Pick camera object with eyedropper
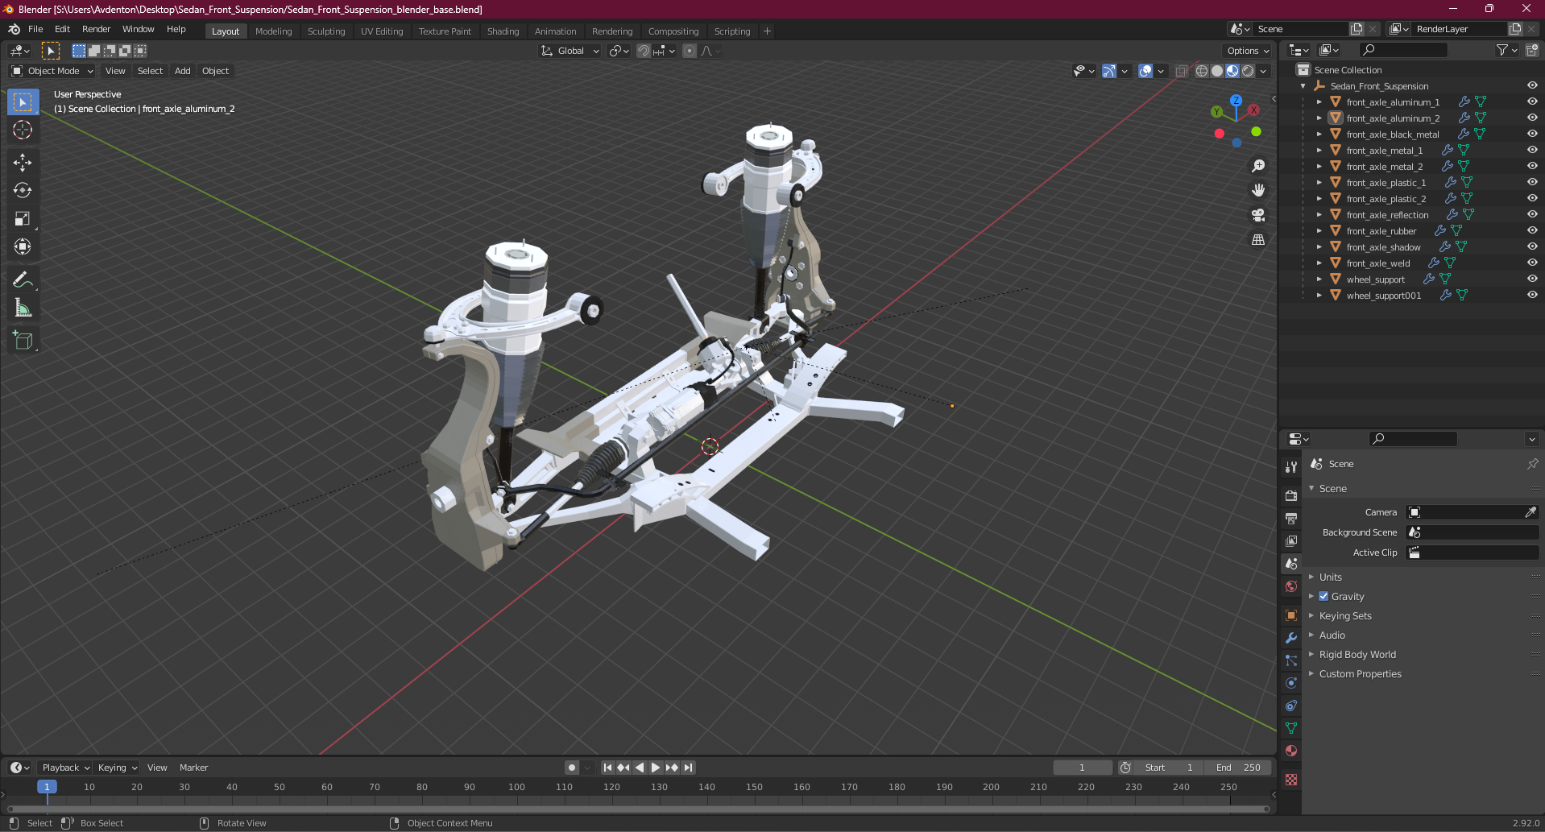The image size is (1545, 832). coord(1531,512)
